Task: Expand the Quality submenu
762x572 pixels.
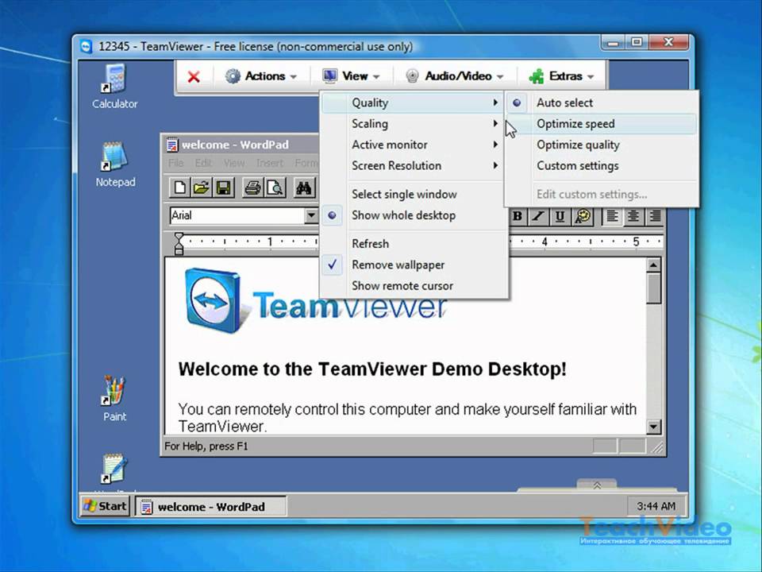Action: [x=414, y=102]
